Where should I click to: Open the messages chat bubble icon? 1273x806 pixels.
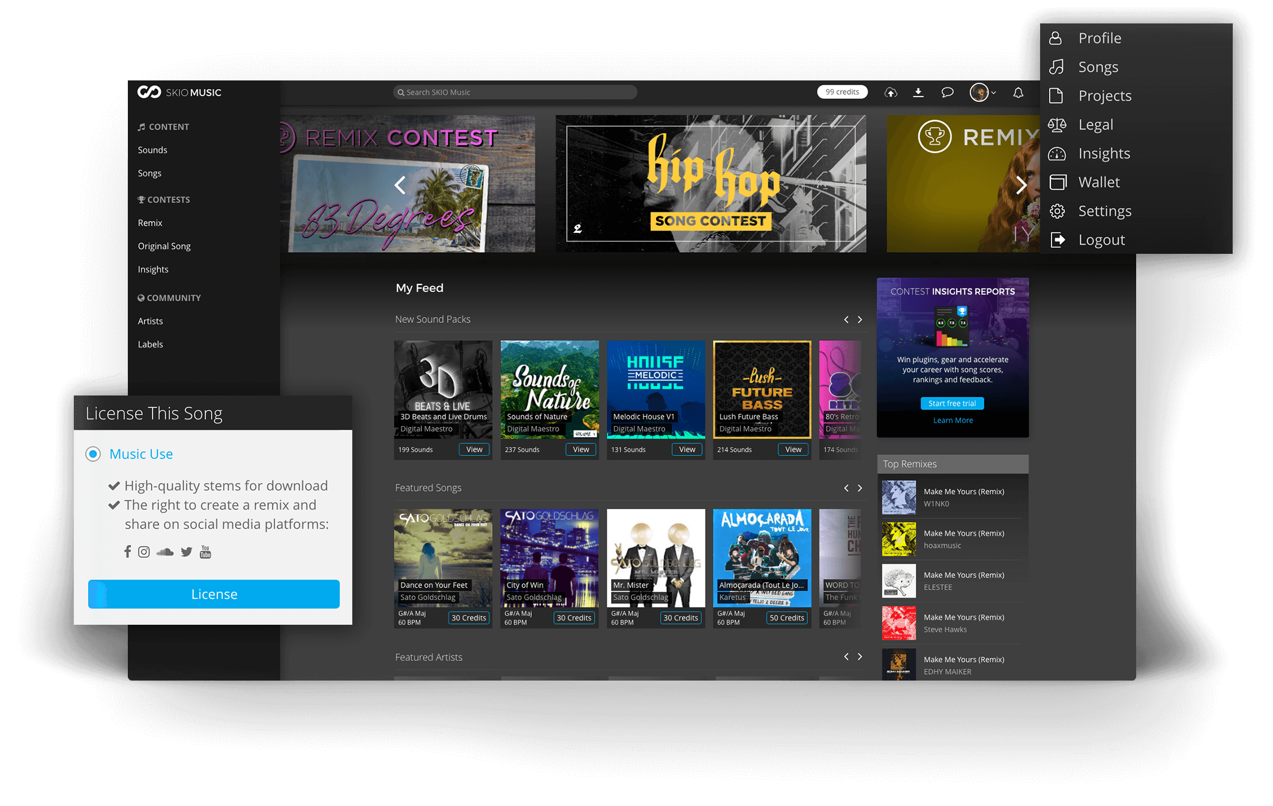(x=947, y=92)
